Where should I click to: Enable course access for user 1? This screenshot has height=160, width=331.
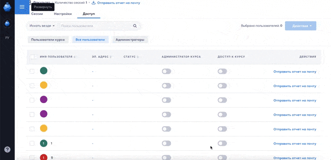[x=222, y=144]
